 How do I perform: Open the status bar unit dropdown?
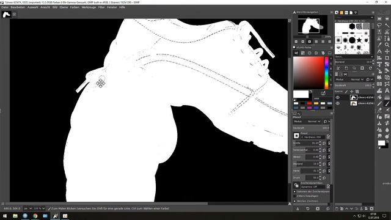point(28,208)
